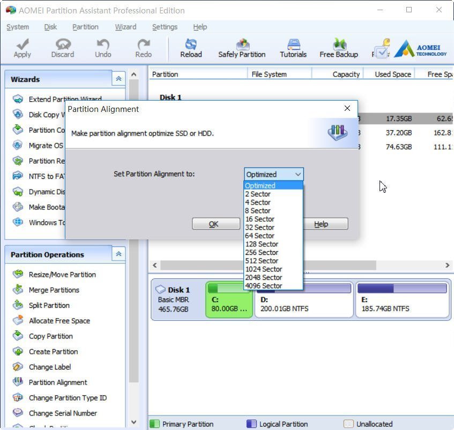The height and width of the screenshot is (430, 454).
Task: Confirm alignment with OK button
Action: click(216, 224)
